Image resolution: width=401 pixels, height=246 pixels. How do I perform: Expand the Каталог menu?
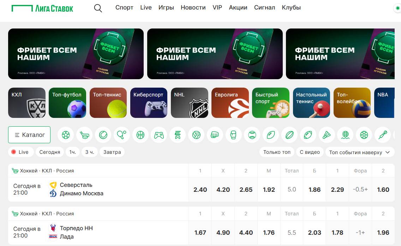point(29,134)
